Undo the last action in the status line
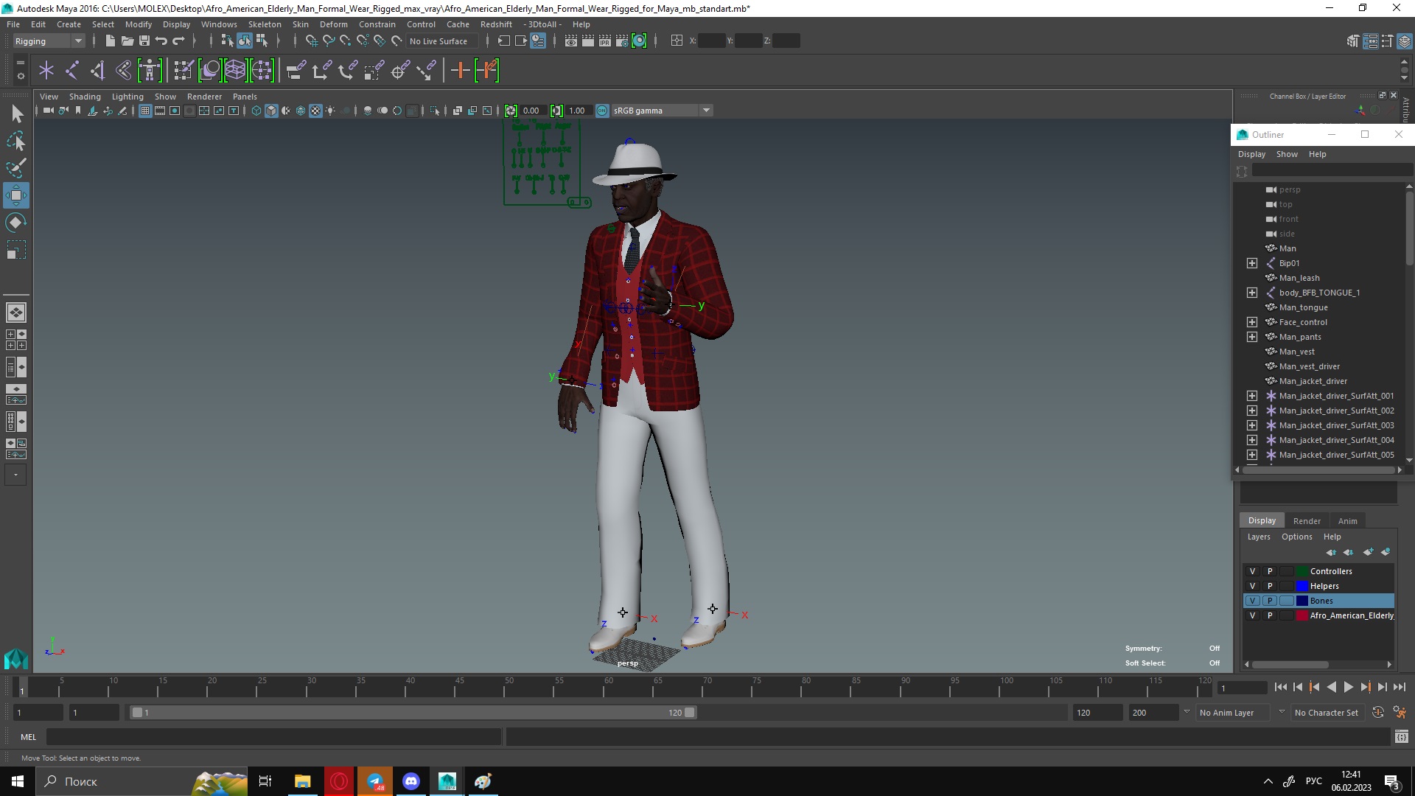The height and width of the screenshot is (796, 1415). point(161,41)
